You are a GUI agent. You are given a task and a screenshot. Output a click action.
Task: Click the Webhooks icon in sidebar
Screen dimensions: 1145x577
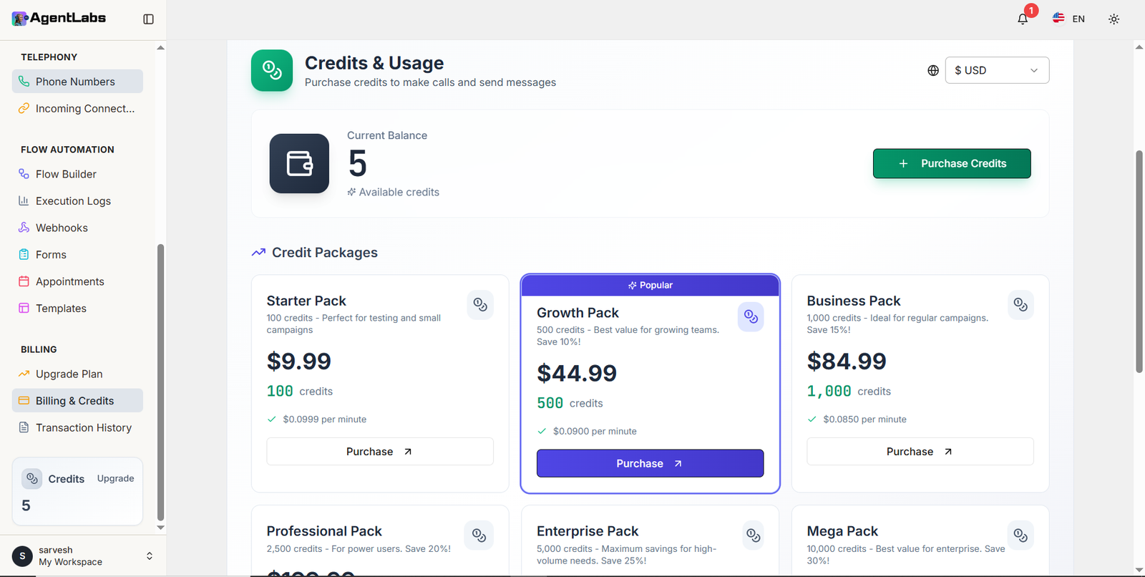pos(24,228)
